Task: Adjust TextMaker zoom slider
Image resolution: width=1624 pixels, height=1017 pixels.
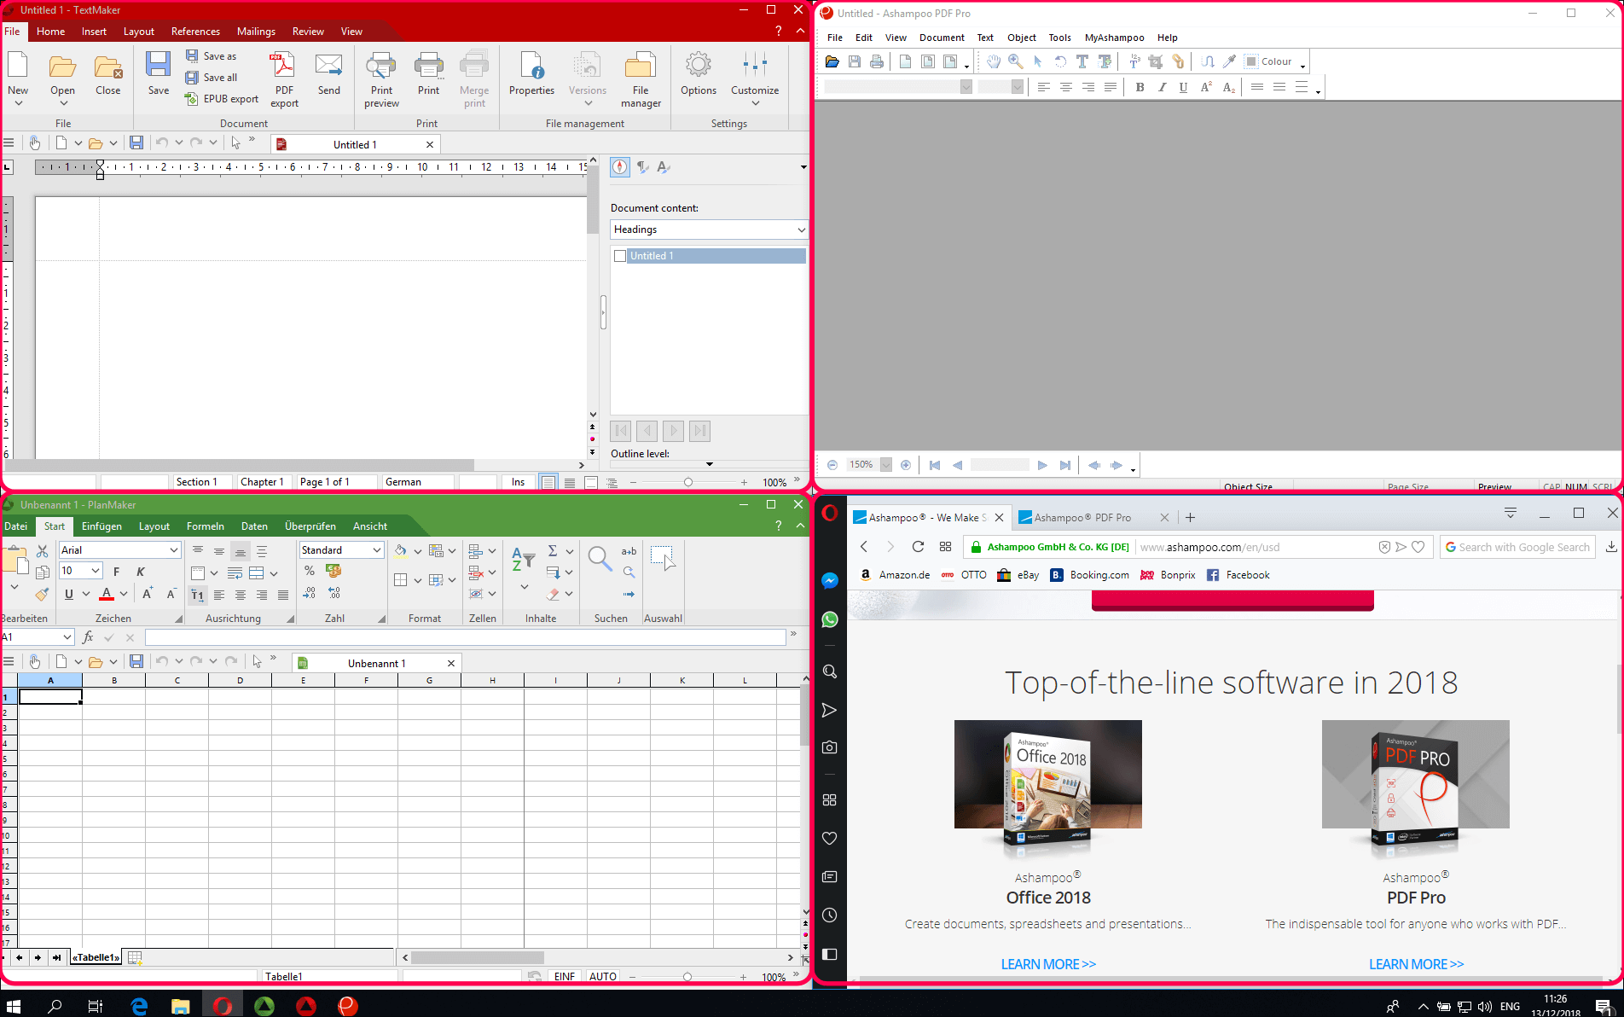Action: coord(687,482)
